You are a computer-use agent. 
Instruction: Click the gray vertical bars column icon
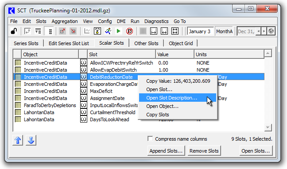pos(143,31)
